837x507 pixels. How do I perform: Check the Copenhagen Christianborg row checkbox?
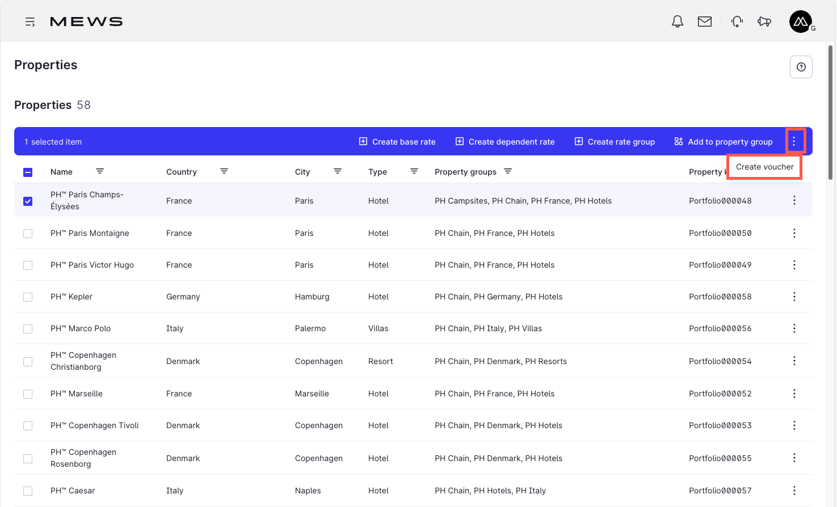(x=28, y=362)
